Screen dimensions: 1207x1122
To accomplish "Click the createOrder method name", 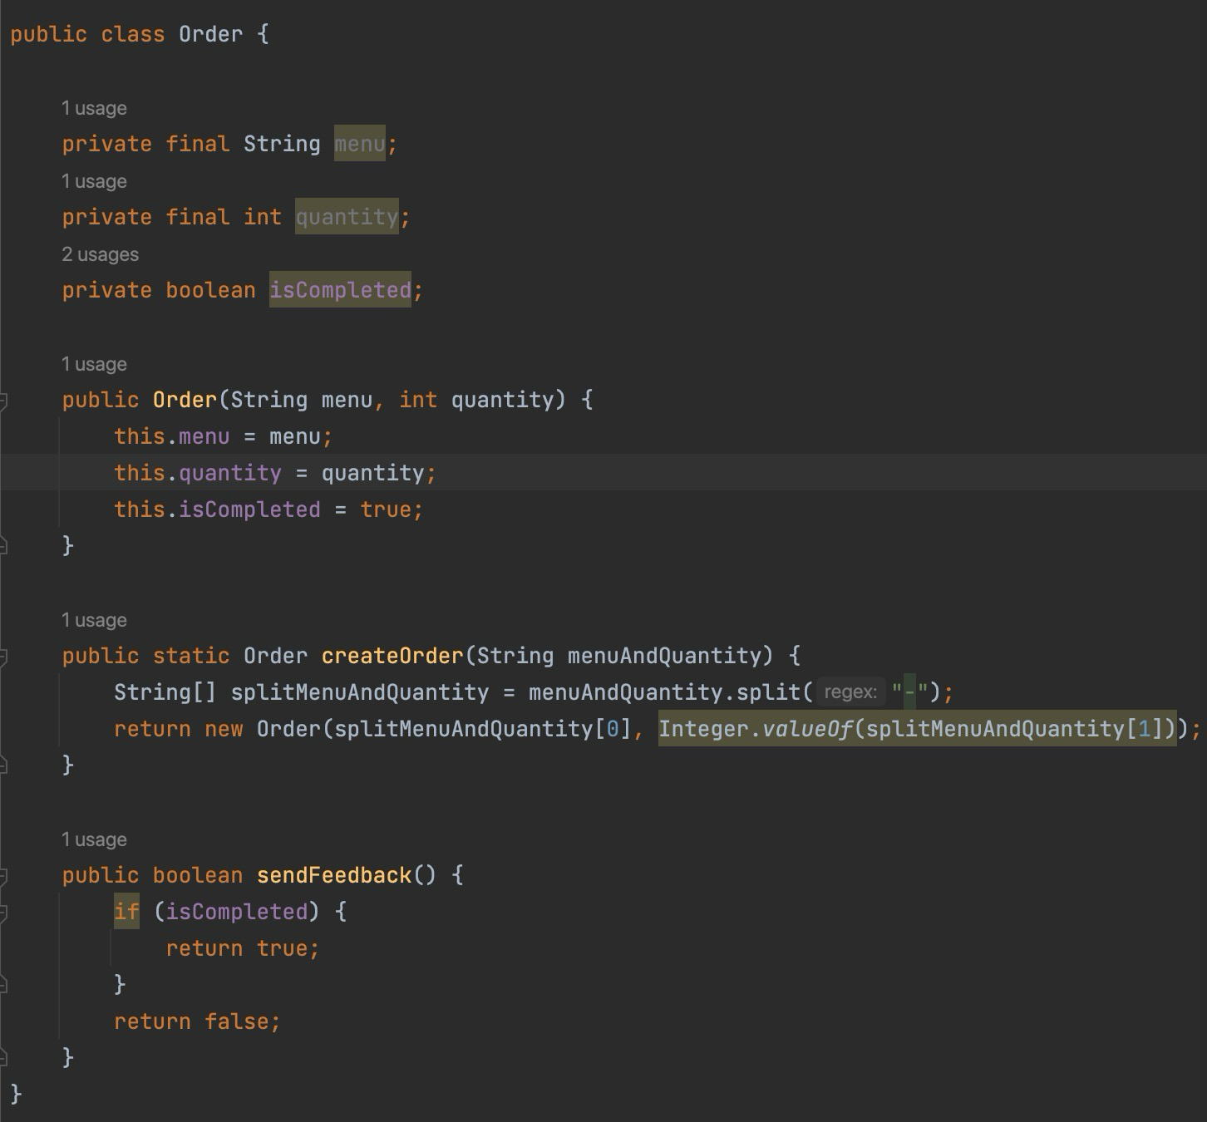I will 392,656.
